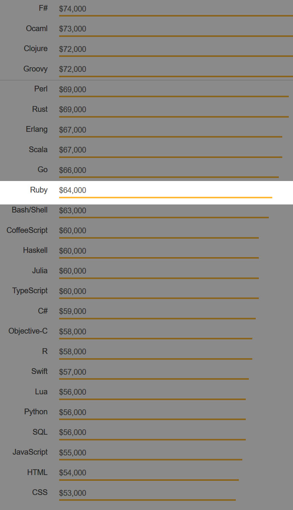Select the Clojure language label
The height and width of the screenshot is (510, 293).
(36, 48)
